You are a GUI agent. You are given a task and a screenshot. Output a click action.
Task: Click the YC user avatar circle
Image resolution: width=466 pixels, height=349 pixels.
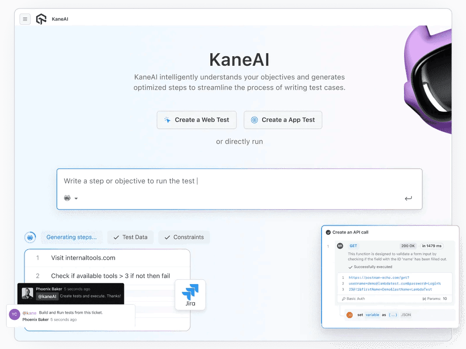pyautogui.click(x=14, y=315)
